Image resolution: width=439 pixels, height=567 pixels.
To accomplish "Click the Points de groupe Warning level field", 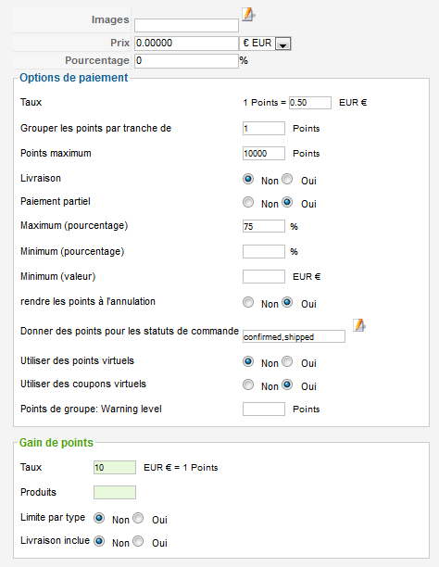I will tap(264, 409).
